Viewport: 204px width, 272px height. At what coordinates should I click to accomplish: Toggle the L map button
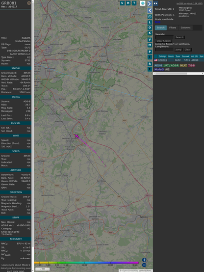(150, 22)
